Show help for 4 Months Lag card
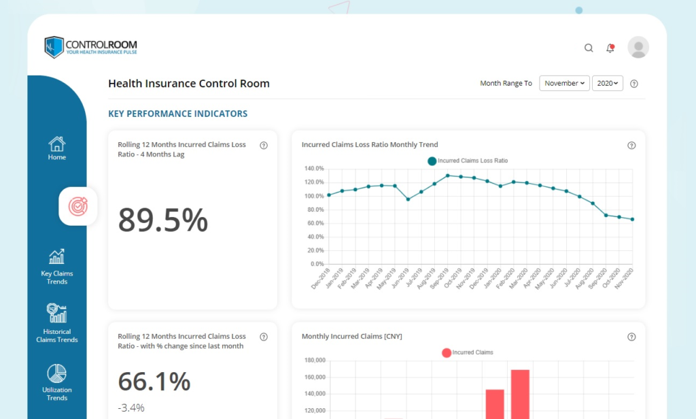Image resolution: width=696 pixels, height=419 pixels. pos(264,146)
